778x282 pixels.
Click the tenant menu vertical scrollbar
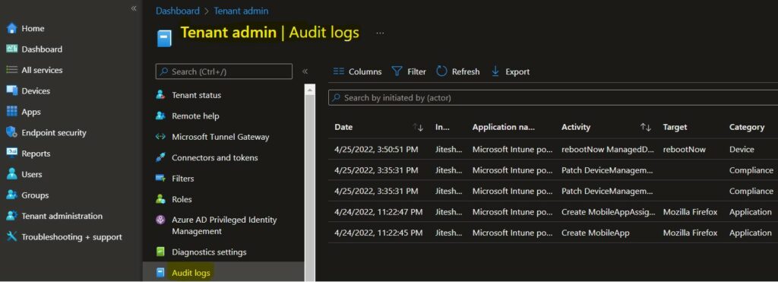pos(310,189)
